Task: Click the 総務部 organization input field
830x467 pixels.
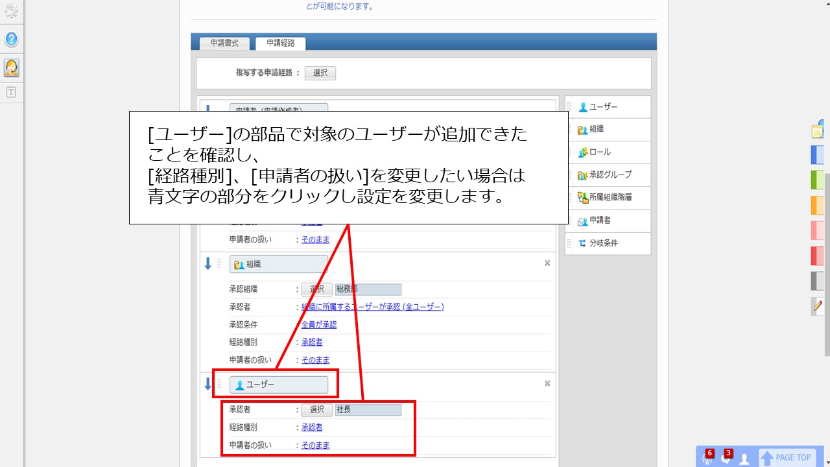Action: coord(368,289)
